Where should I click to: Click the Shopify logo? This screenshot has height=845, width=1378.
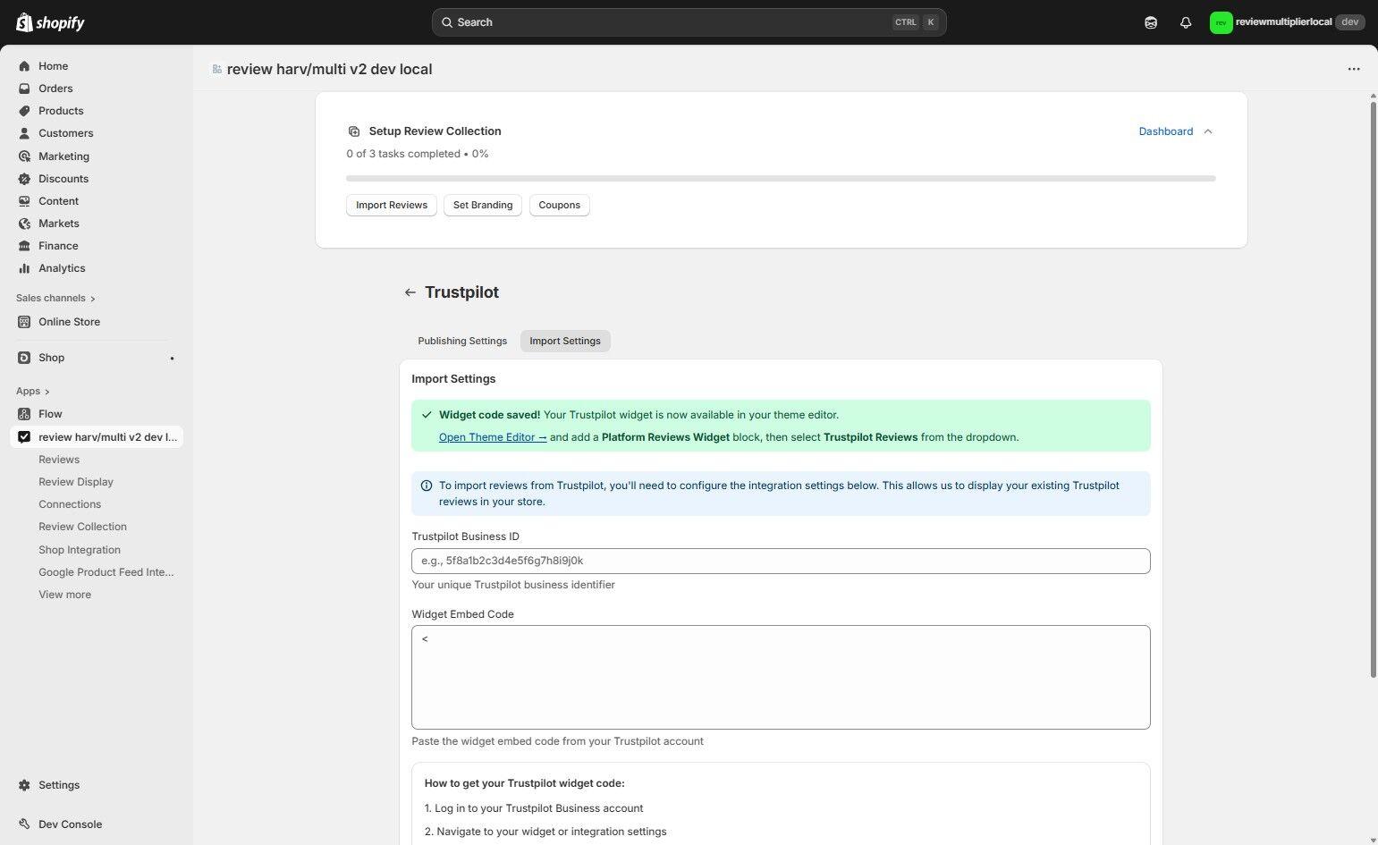point(50,22)
